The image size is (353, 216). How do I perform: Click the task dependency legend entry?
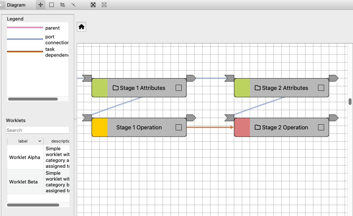pyautogui.click(x=38, y=52)
